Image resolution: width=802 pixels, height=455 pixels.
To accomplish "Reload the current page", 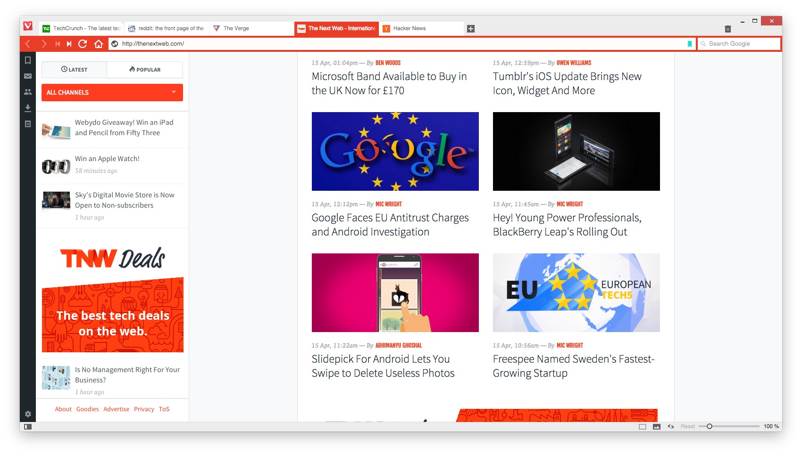I will (83, 44).
